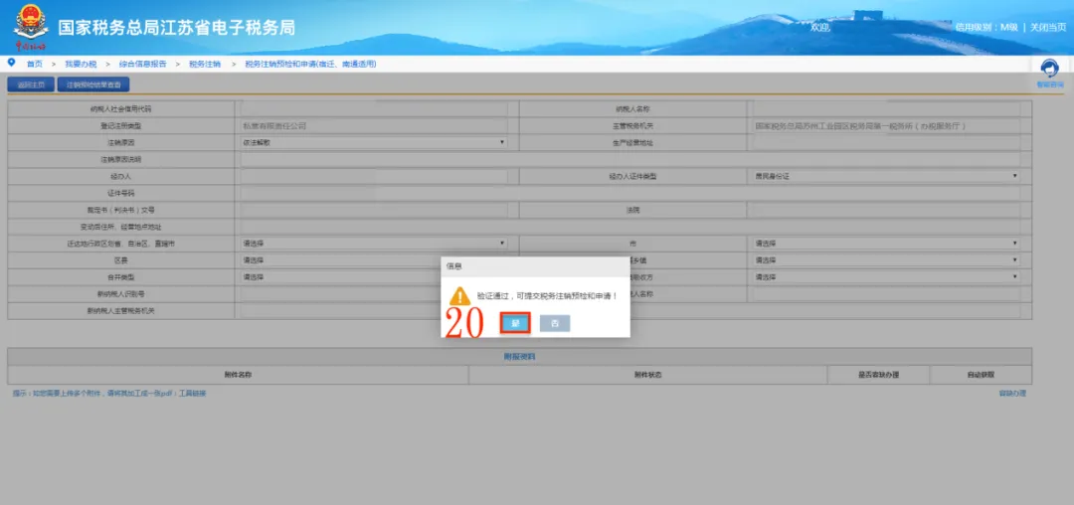Click the 证件号码 input field
Screen dimensions: 1074x505
tap(630, 193)
